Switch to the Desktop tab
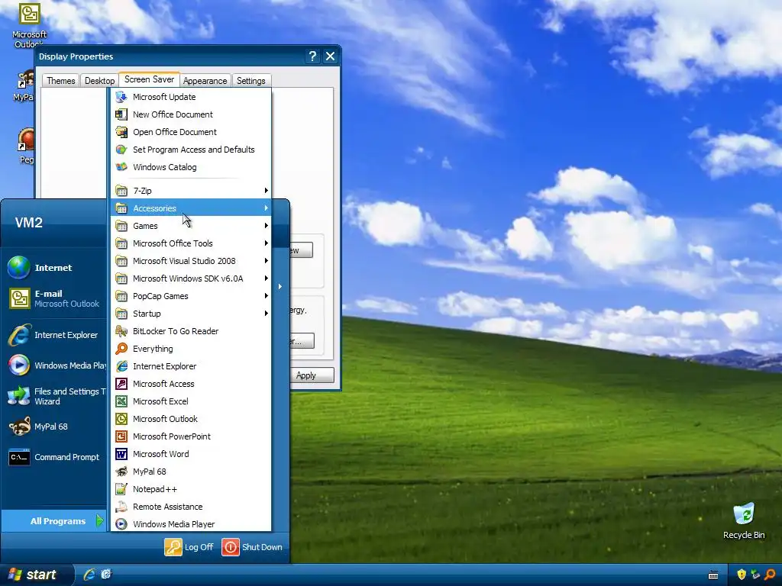This screenshot has width=782, height=586. click(x=99, y=81)
